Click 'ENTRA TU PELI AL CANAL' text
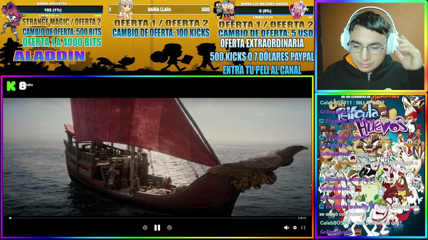The height and width of the screenshot is (240, 428). point(262,70)
